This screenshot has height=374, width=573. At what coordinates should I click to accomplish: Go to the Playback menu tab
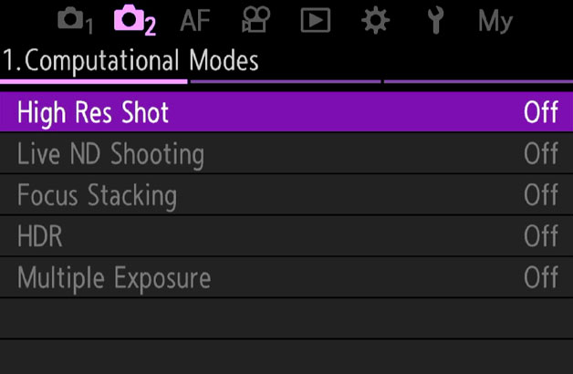click(x=315, y=20)
